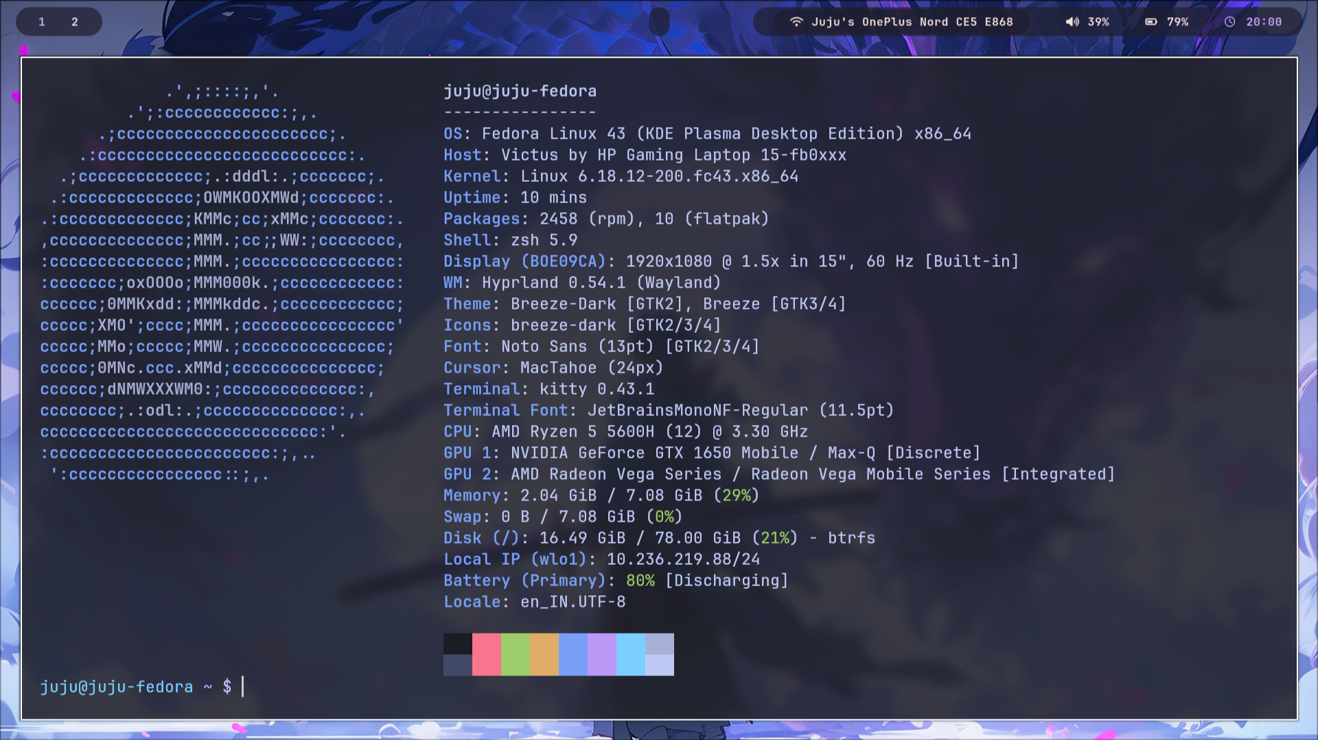Screen dimensions: 1318x740
Task: Click the battery icon in top bar
Action: [x=1151, y=22]
